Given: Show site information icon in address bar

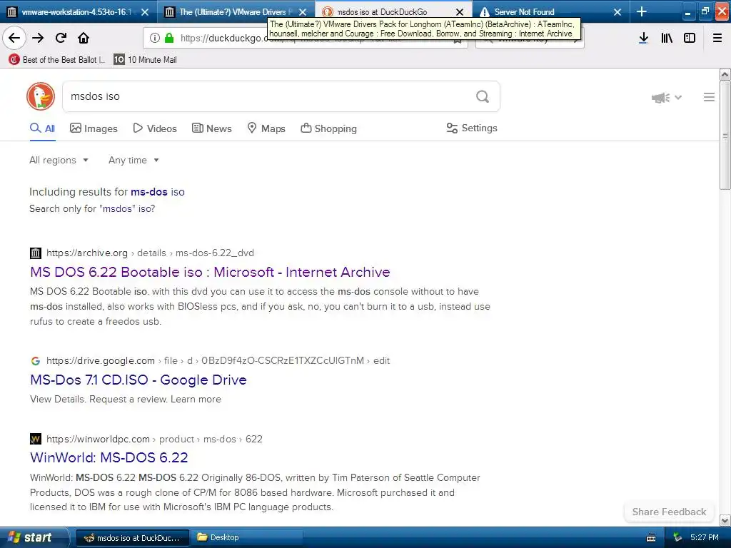Looking at the screenshot, I should pos(155,38).
